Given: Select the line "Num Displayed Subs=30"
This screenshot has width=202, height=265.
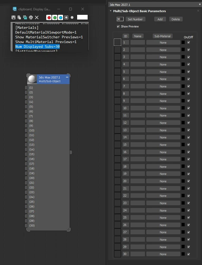Looking at the screenshot, I should click(37, 47).
